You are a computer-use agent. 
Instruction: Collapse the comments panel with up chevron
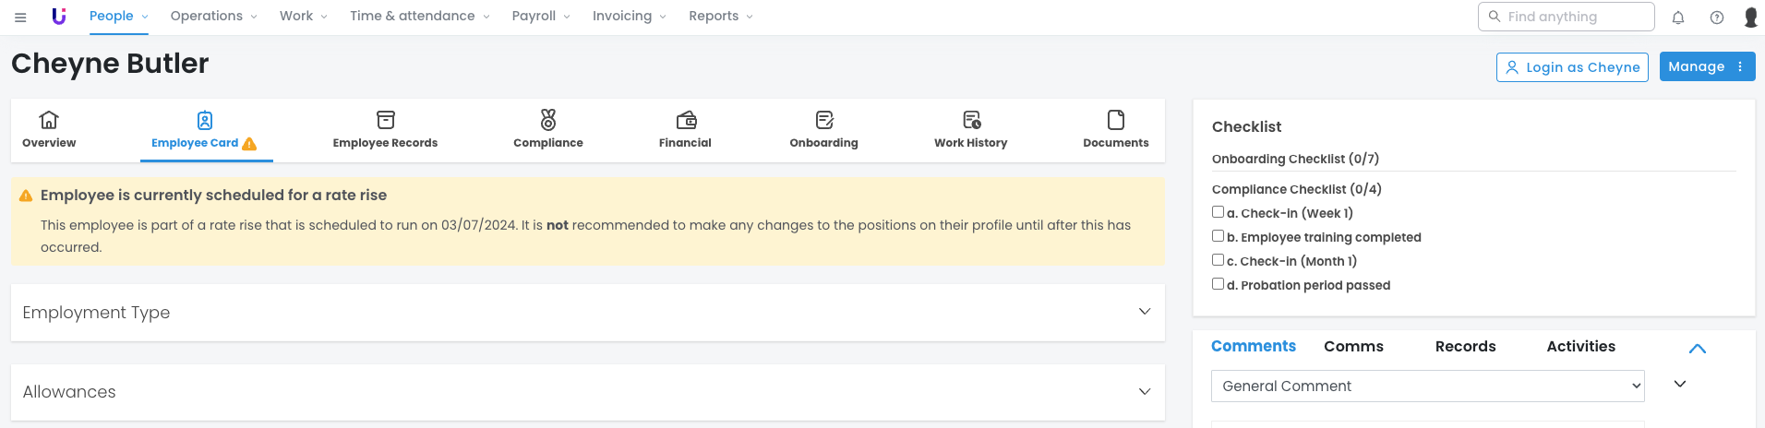[x=1697, y=349]
